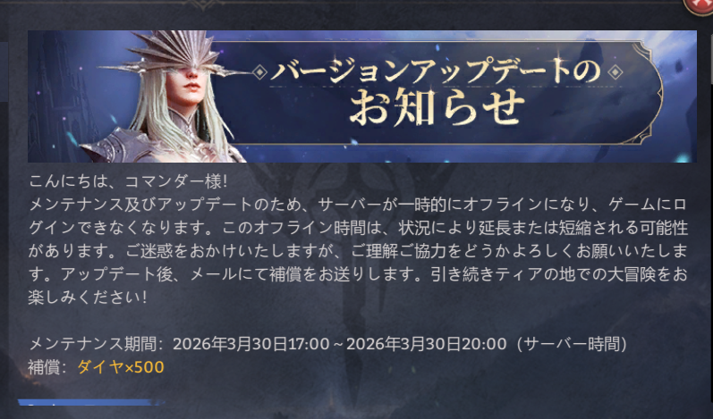The image size is (713, 419).
Task: Click the 楽しみください! closing line
Action: [88, 297]
